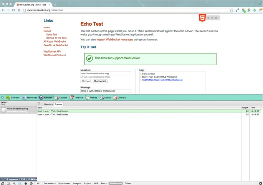The image size is (263, 185).
Task: Close DevTools with the X icon
Action: tap(2, 97)
